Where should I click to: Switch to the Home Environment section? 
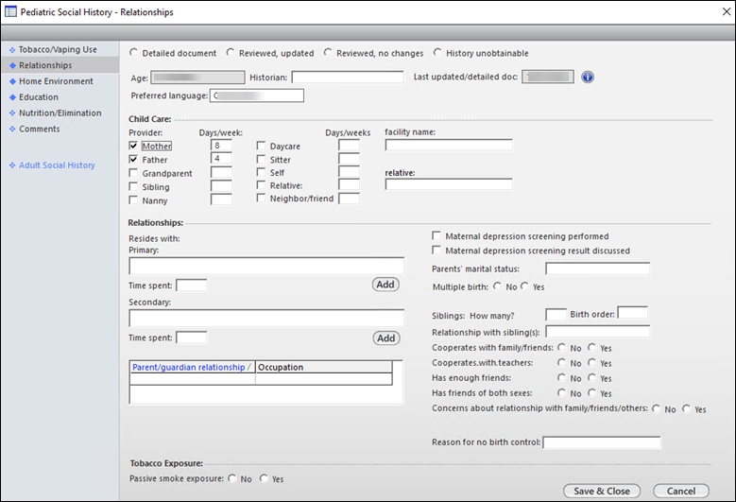(56, 81)
